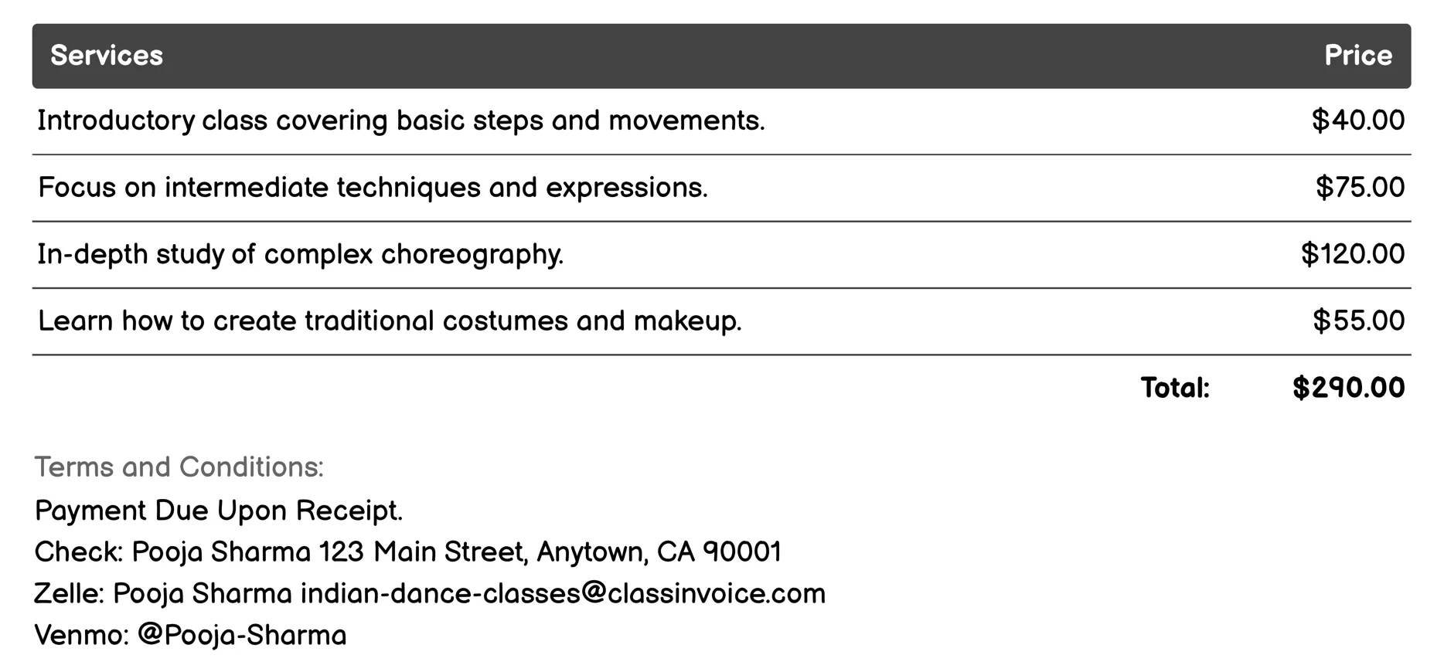Click the Total label
Screen dimensions: 1444x672
click(1175, 388)
